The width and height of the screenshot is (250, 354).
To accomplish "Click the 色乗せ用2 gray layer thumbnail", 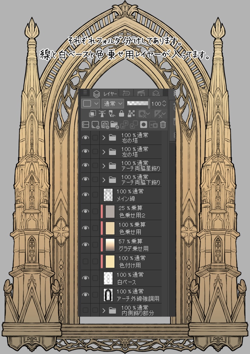I will [110, 212].
